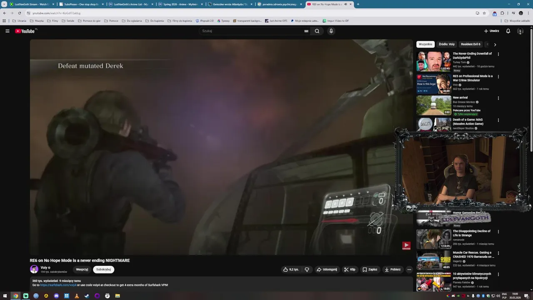
Task: Open Disappointing Decline of Life is Strange thumbnail
Action: click(x=433, y=239)
